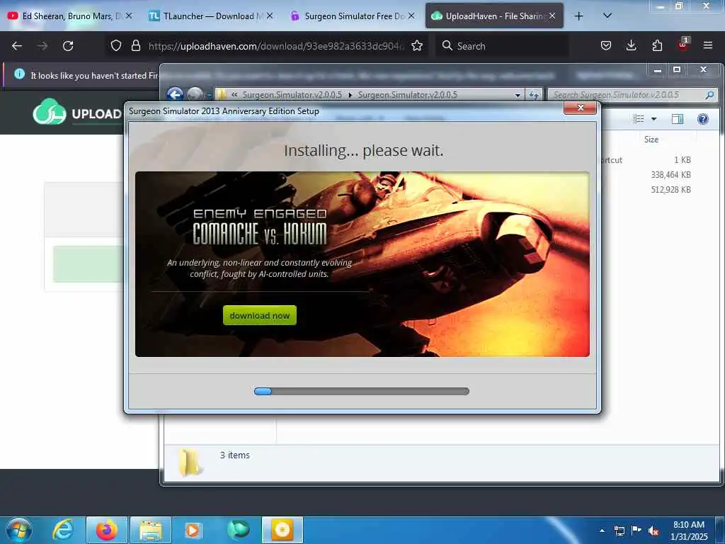Go back in Firefox
The image size is (725, 544).
point(17,46)
